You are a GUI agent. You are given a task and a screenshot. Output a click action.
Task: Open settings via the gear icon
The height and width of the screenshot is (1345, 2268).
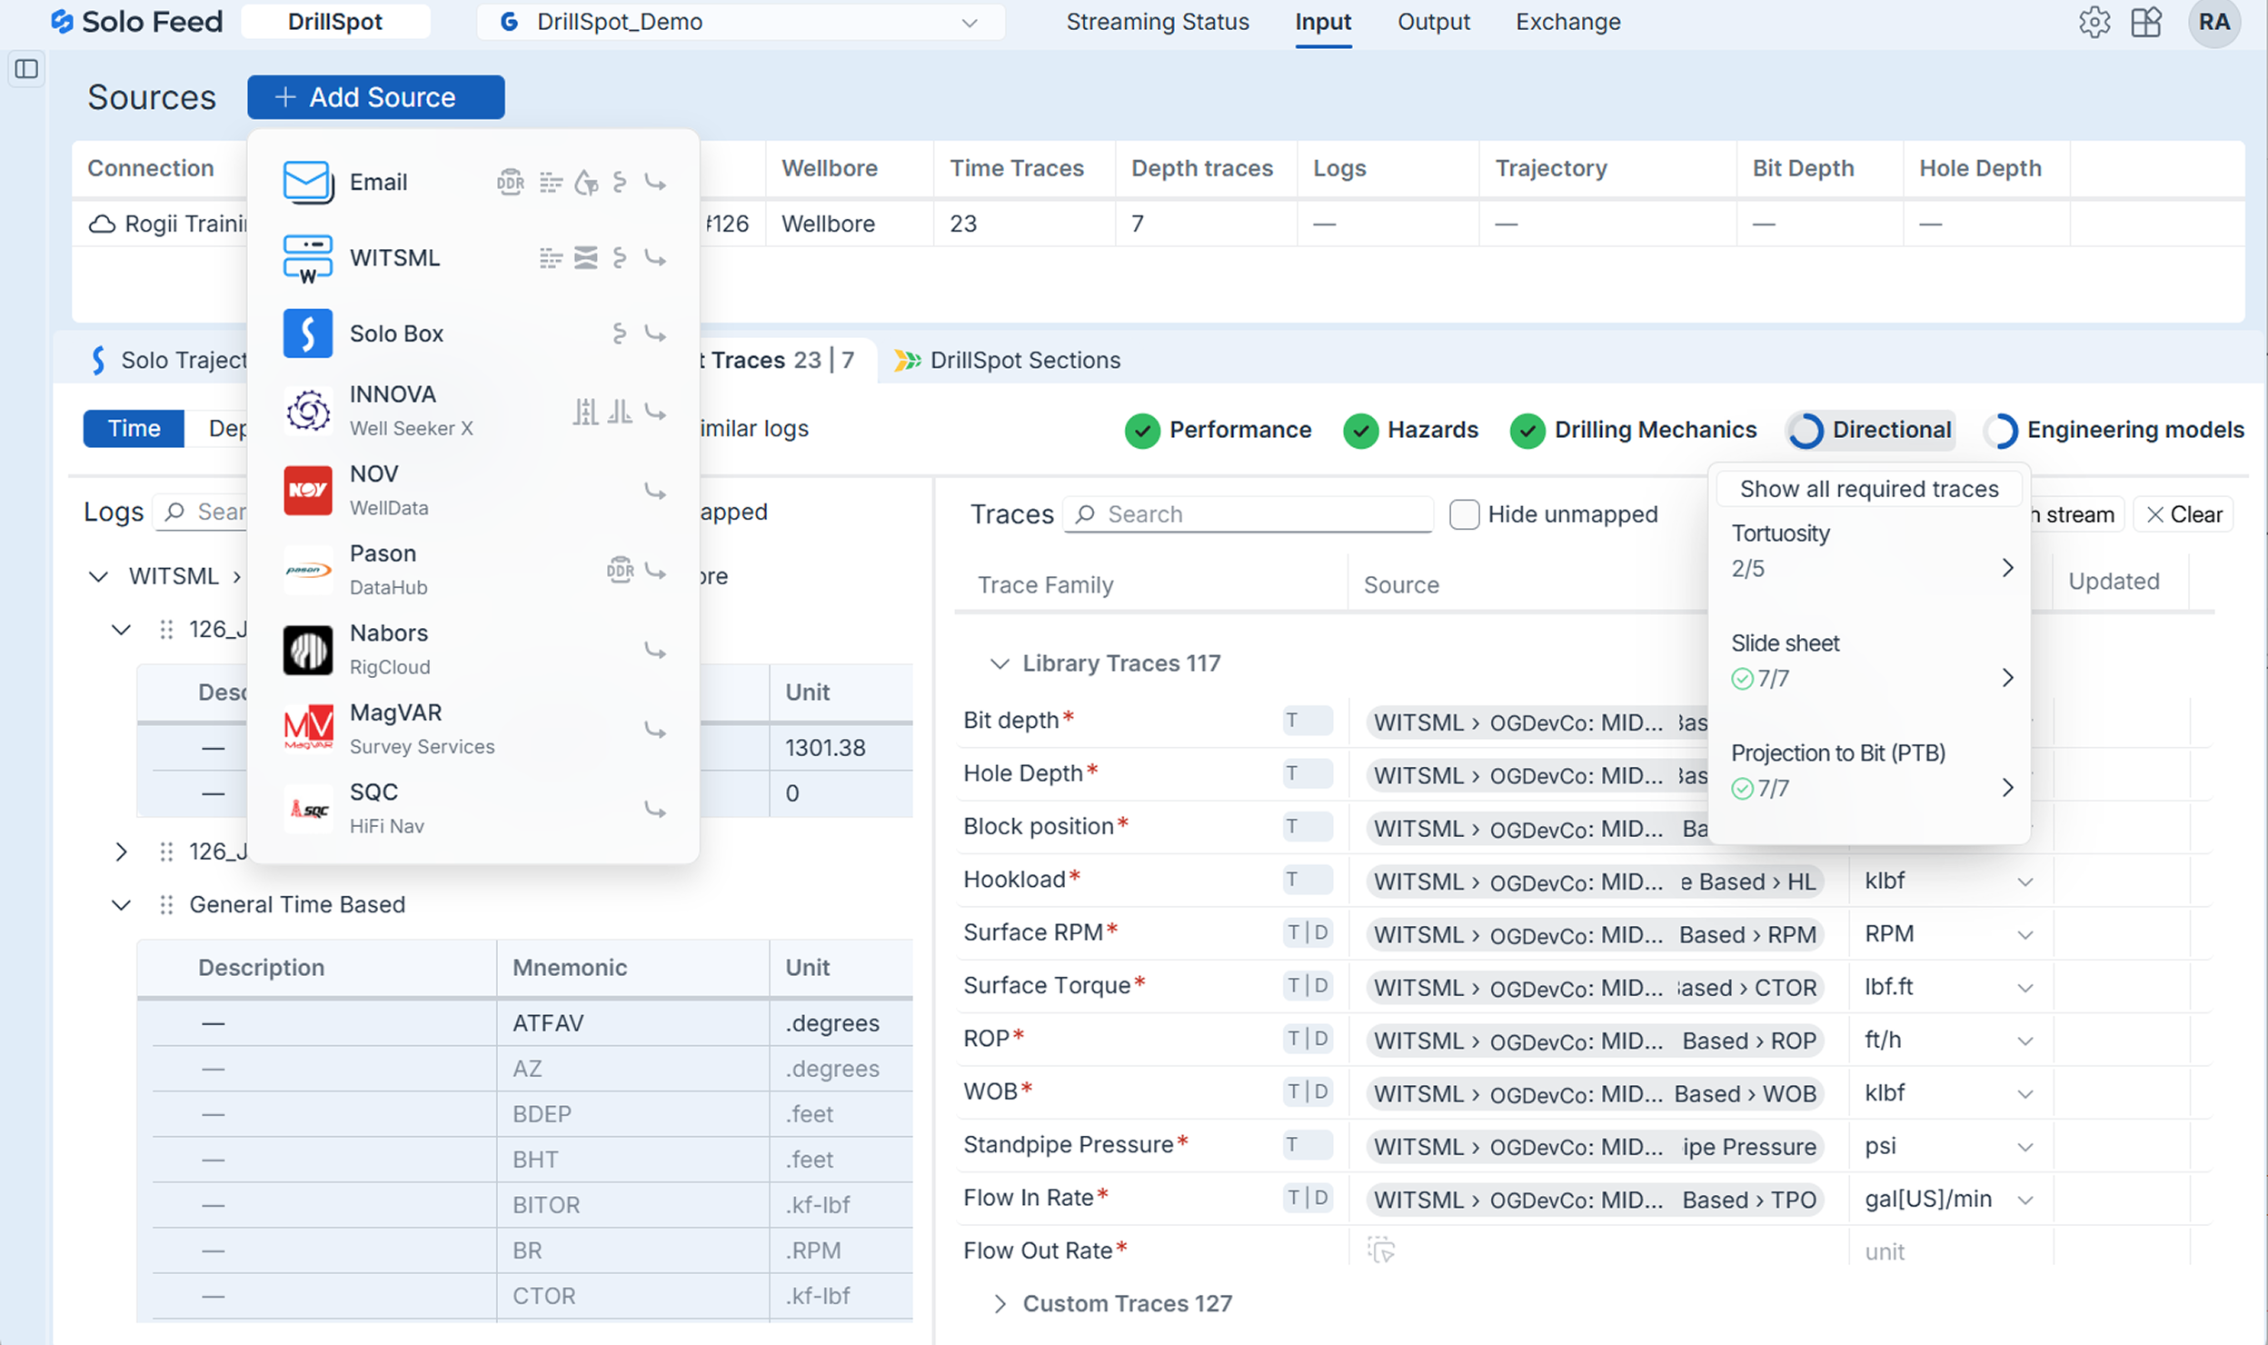click(x=2094, y=23)
